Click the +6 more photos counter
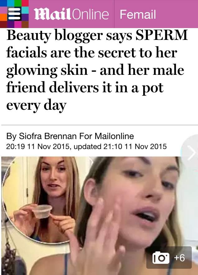The image size is (198, 275). 179,258
